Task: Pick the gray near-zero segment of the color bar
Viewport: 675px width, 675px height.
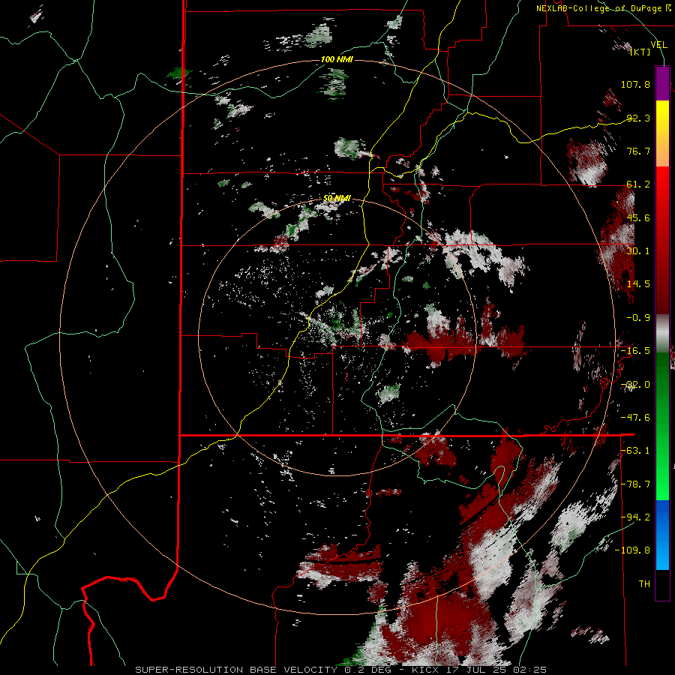Action: [x=662, y=334]
